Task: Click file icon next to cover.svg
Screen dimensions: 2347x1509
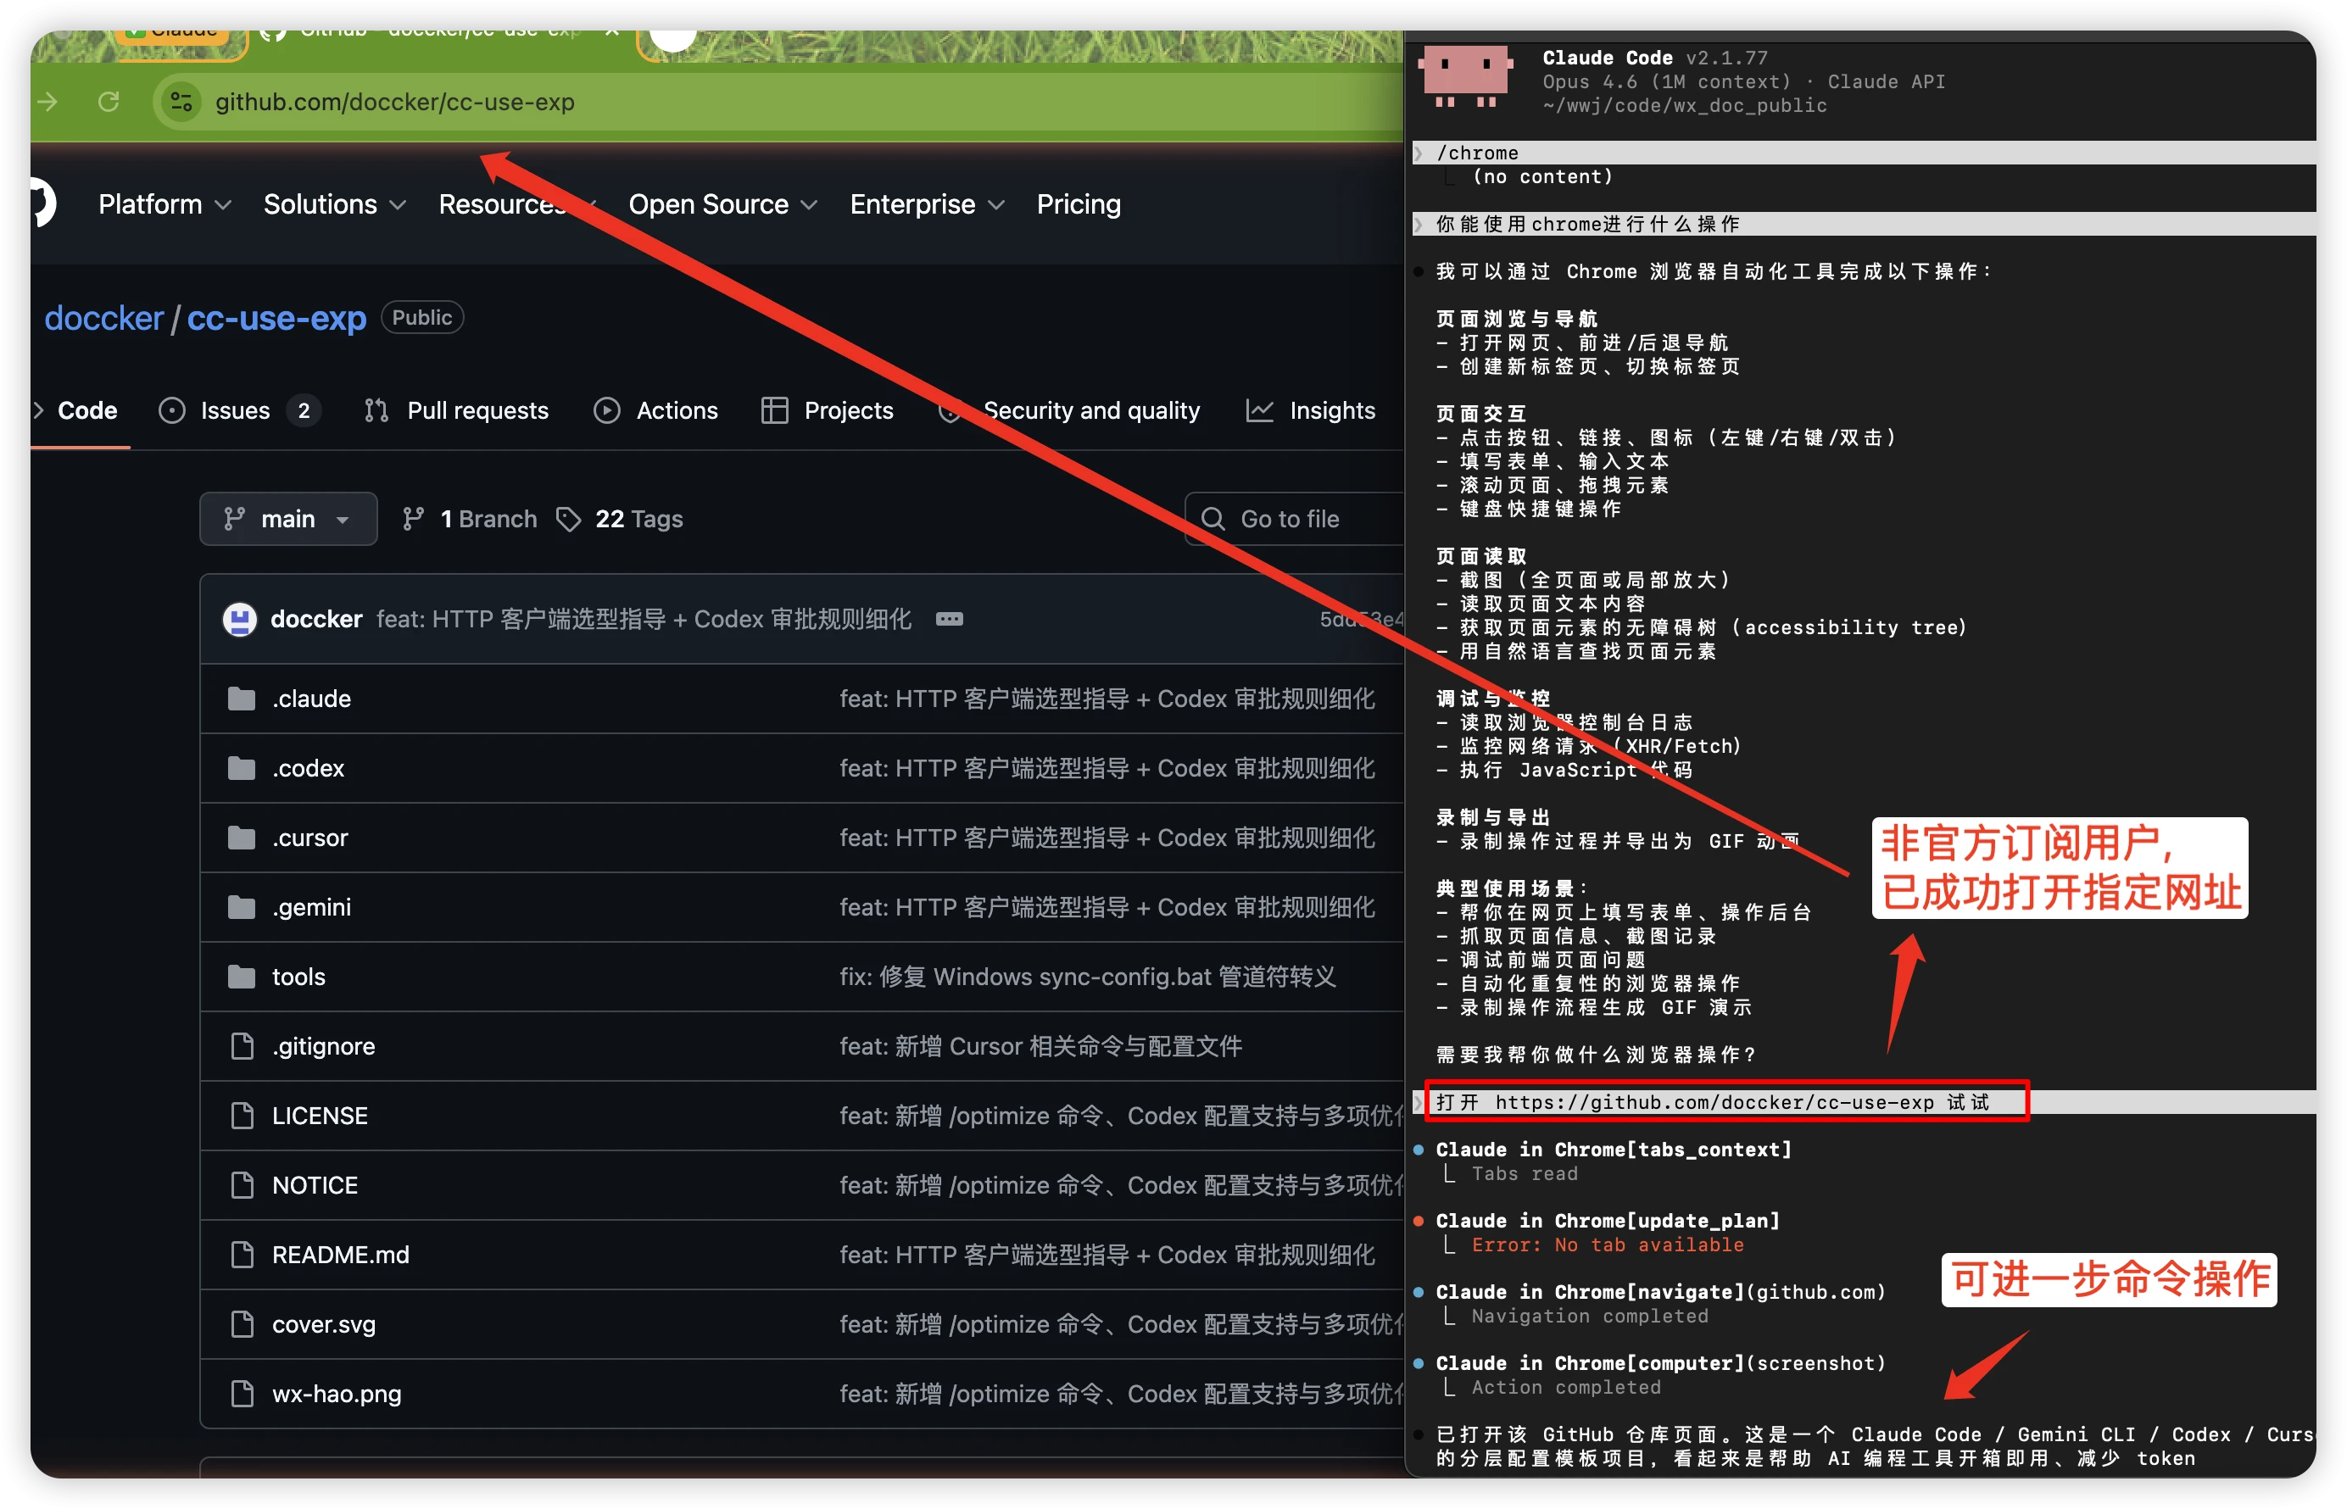Action: point(241,1325)
